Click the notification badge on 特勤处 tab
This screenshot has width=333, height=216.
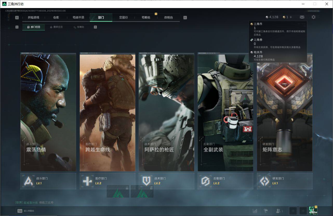point(156,14)
